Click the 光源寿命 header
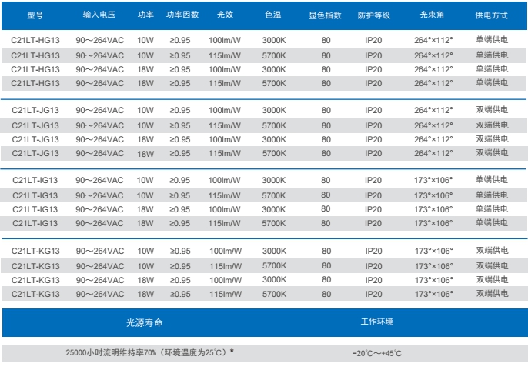The height and width of the screenshot is (370, 528). (x=144, y=322)
